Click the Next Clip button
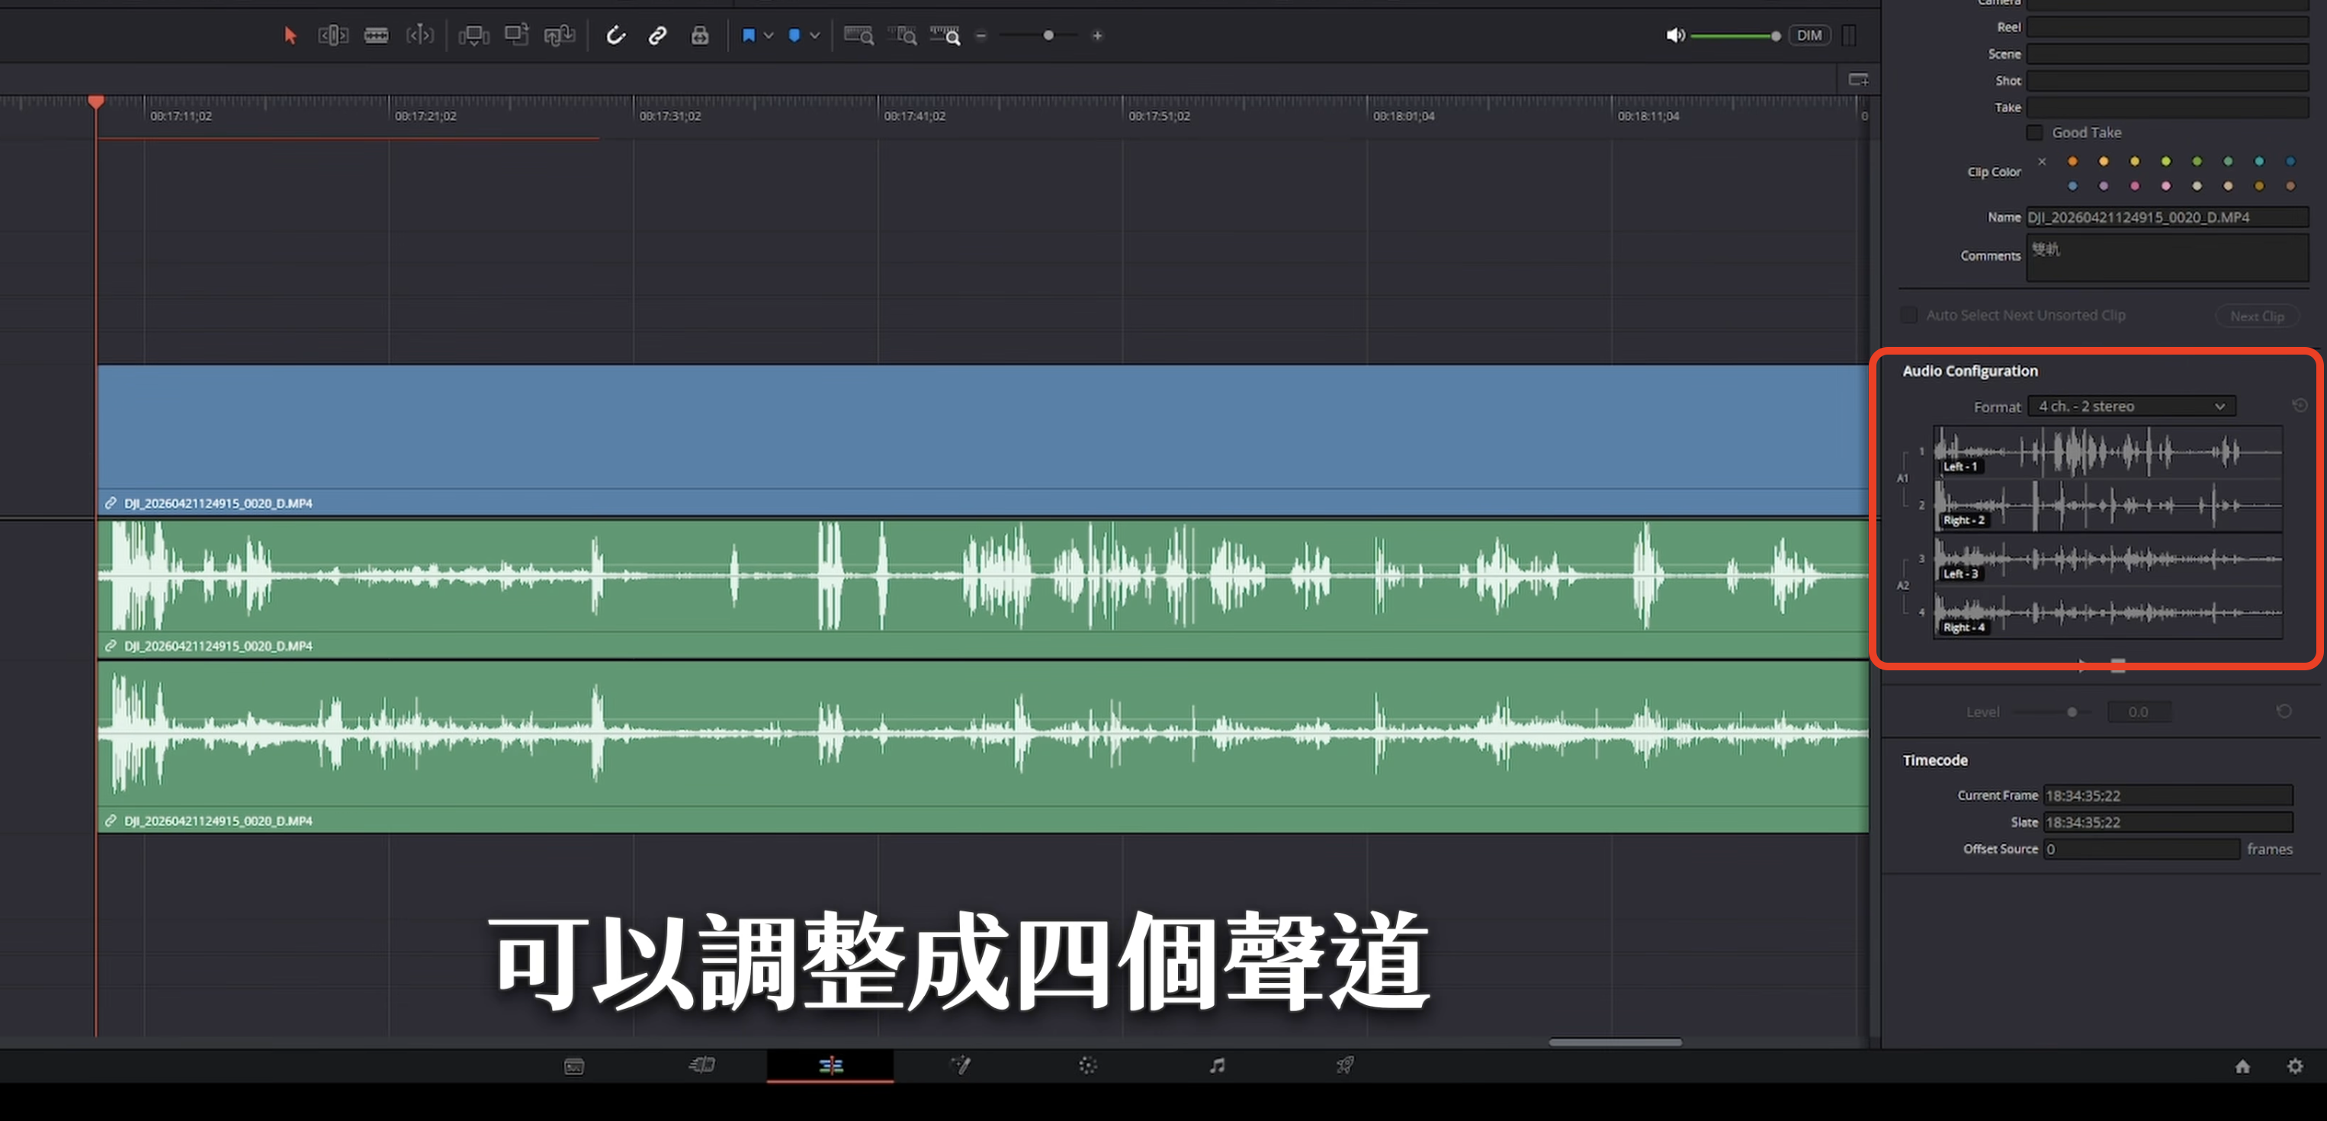The width and height of the screenshot is (2327, 1121). coord(2258,315)
